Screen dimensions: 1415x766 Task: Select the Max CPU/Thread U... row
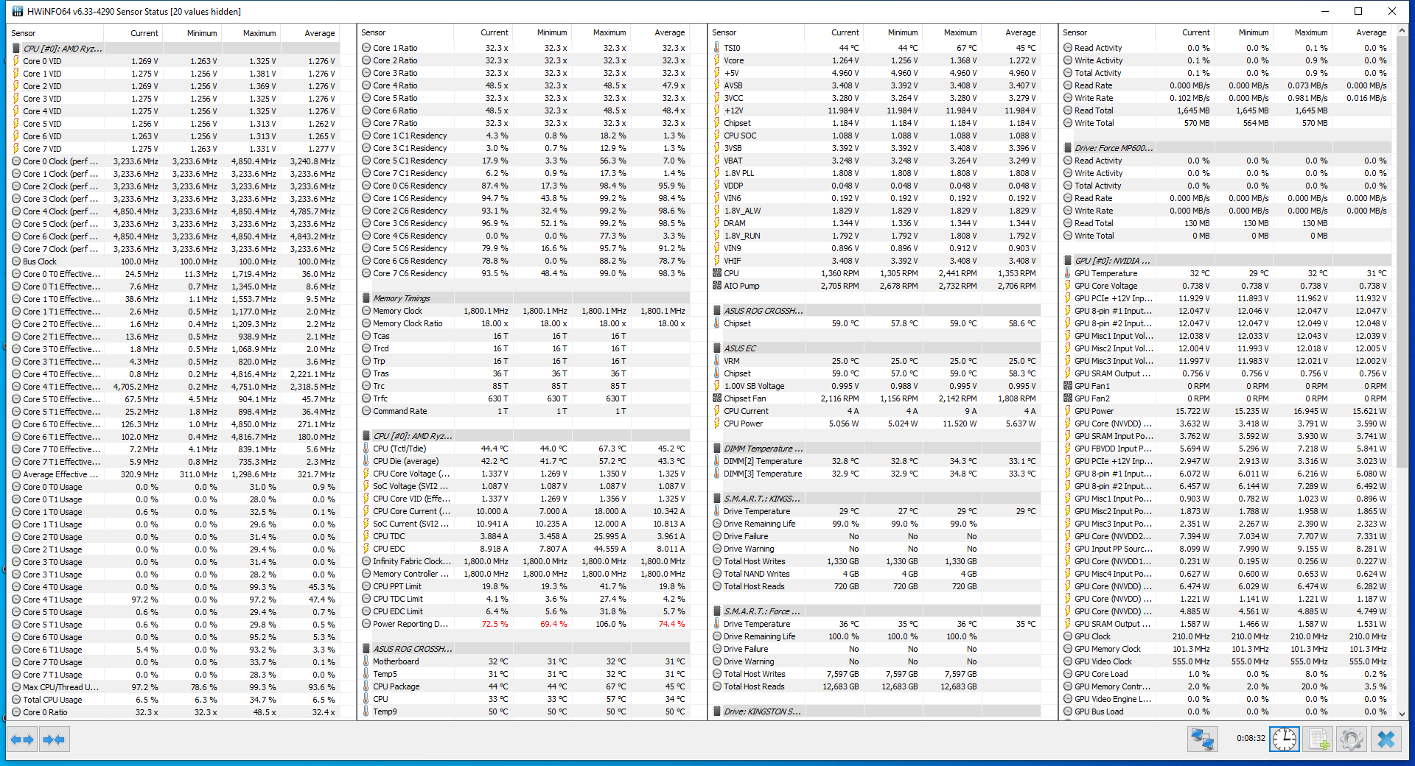pos(174,687)
